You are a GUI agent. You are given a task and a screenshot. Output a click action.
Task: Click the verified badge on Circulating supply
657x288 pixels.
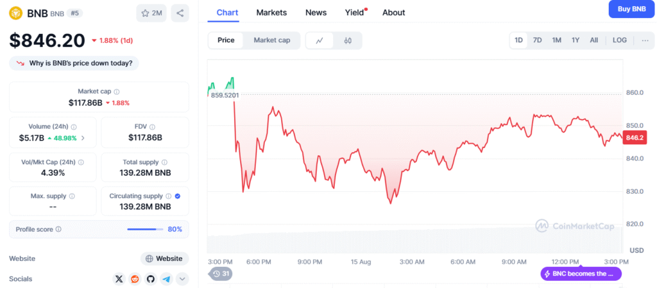(177, 196)
